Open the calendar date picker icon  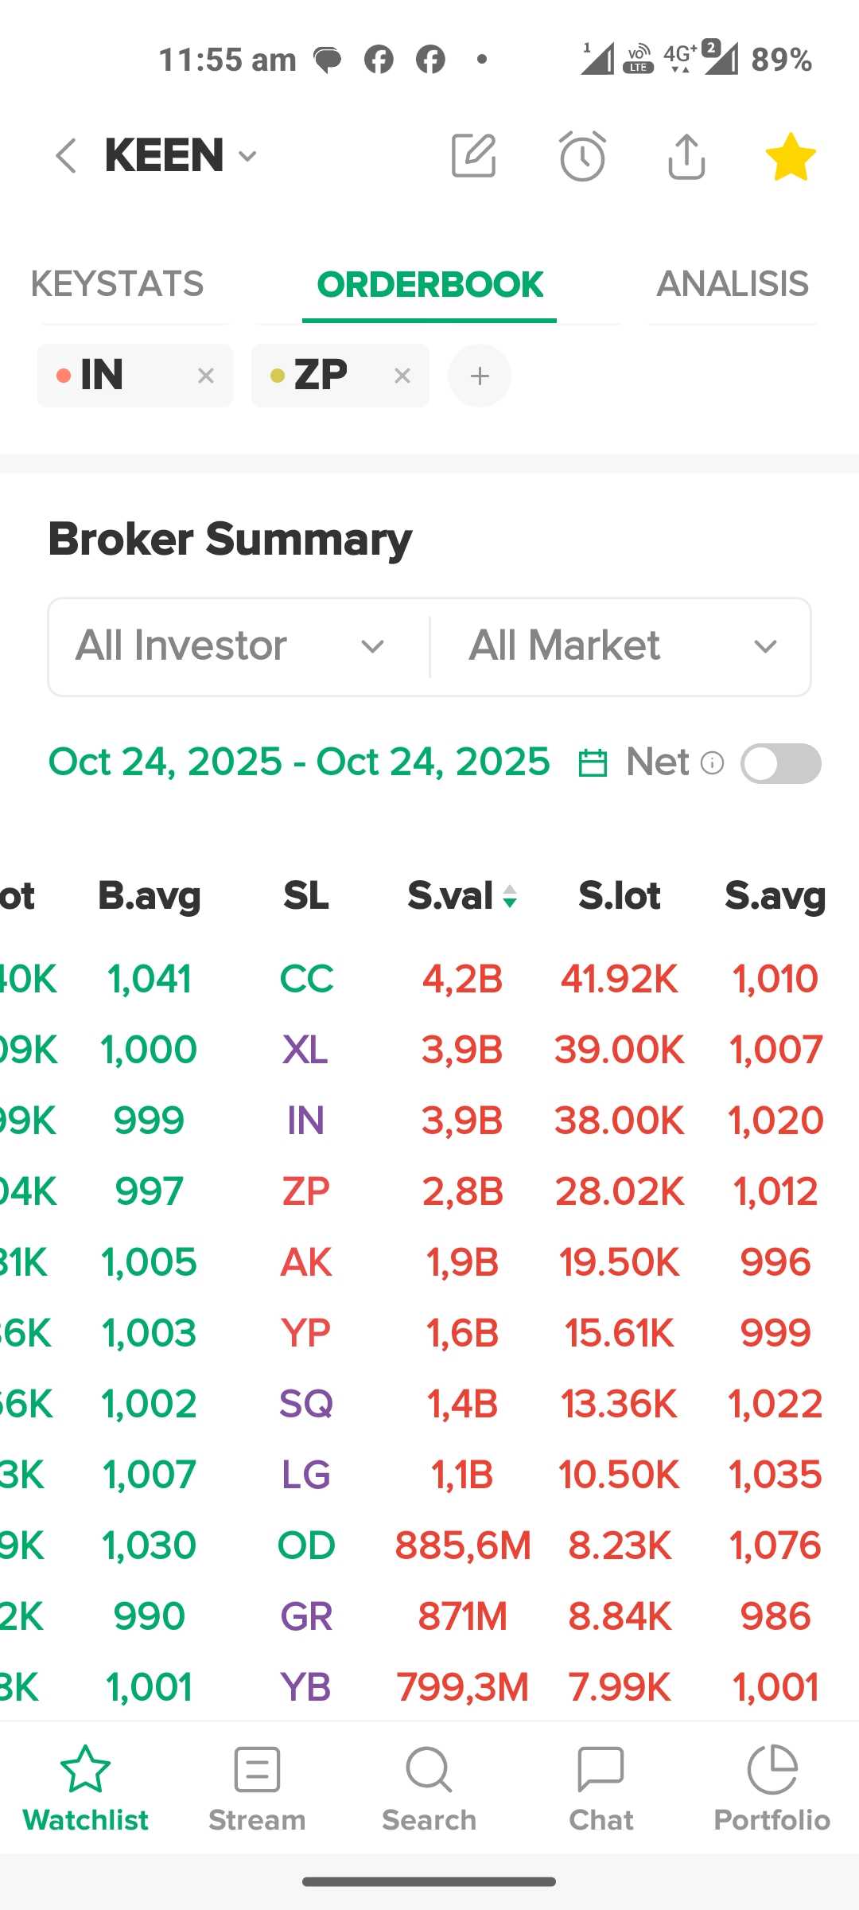593,763
